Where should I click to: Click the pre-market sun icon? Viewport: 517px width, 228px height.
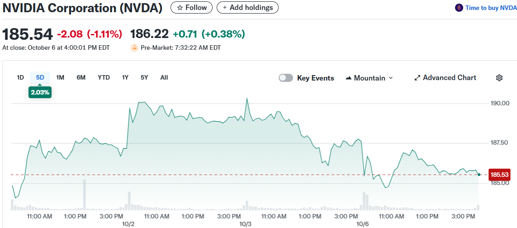[134, 47]
